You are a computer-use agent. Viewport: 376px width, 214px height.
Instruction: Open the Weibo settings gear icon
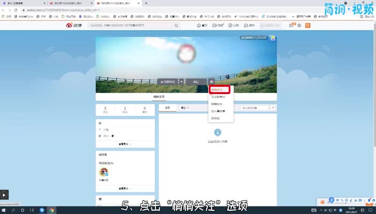coord(299,25)
